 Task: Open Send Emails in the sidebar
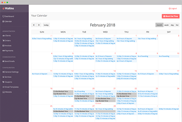point(8,61)
